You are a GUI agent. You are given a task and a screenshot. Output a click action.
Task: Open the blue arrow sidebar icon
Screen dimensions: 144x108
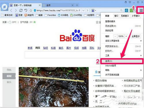(126, 10)
